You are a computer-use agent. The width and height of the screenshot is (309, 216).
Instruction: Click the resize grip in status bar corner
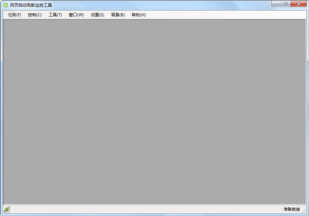tap(304, 211)
